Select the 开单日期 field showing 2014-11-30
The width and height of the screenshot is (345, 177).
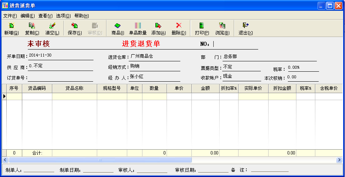click(x=61, y=56)
